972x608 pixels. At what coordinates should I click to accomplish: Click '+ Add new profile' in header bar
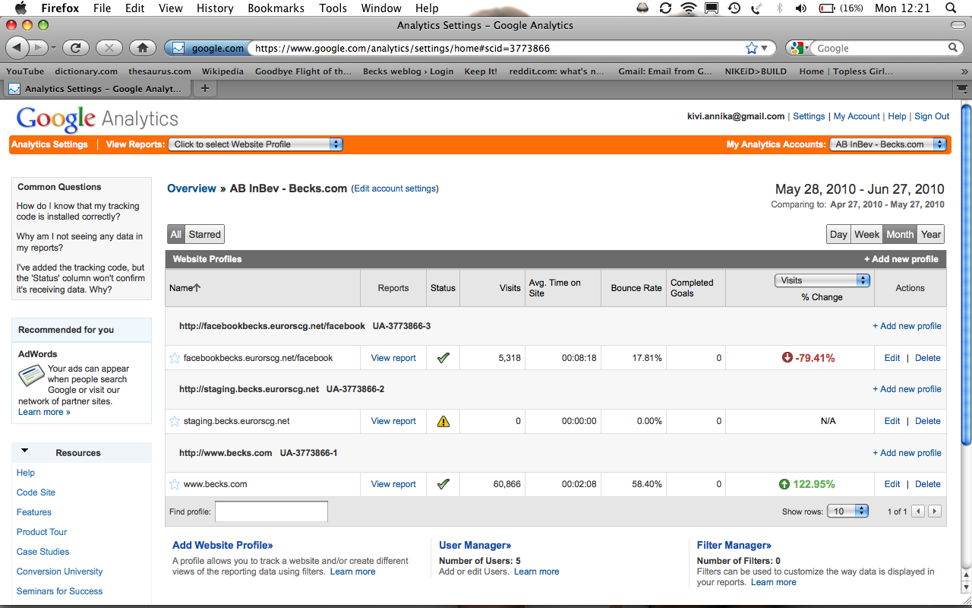coord(901,259)
